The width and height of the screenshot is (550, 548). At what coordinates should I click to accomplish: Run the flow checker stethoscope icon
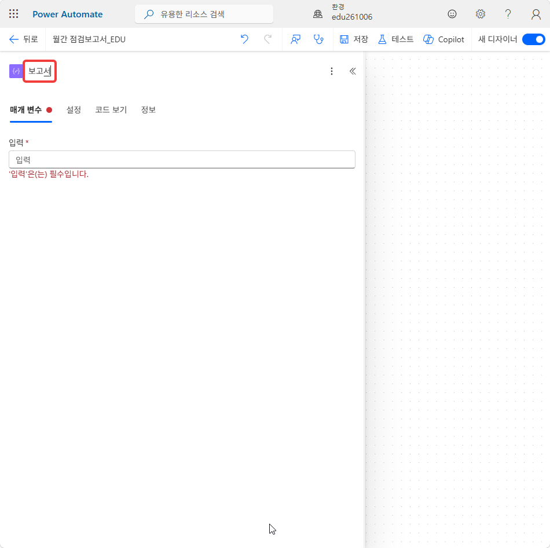318,39
